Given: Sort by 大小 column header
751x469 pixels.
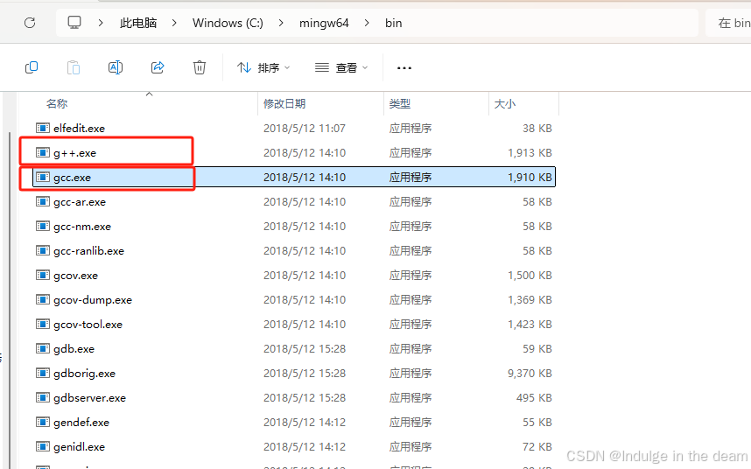Looking at the screenshot, I should tap(505, 103).
